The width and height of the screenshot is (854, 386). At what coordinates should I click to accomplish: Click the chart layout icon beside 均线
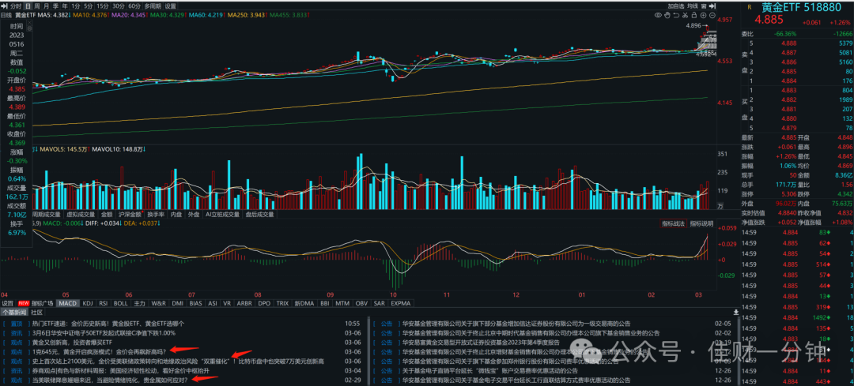point(704,6)
